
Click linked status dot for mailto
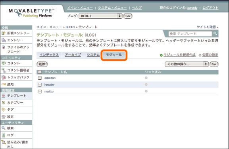click(x=146, y=91)
